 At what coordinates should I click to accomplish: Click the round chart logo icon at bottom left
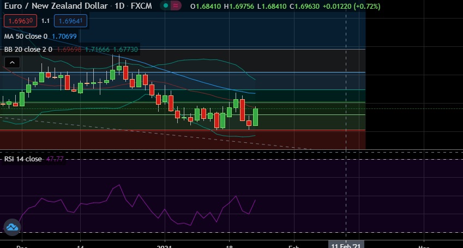tap(12, 227)
